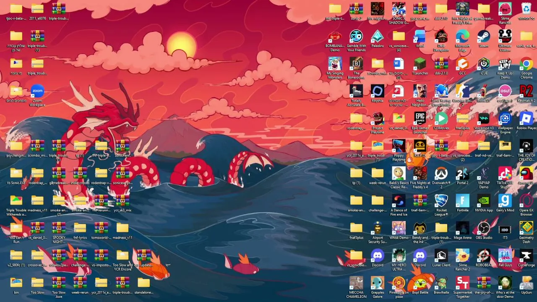Click the Bopl Battle shortcut
Image resolution: width=537 pixels, height=302 pixels.
pyautogui.click(x=420, y=283)
